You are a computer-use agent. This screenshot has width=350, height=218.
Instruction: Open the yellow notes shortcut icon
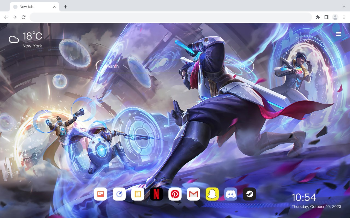pyautogui.click(x=138, y=194)
